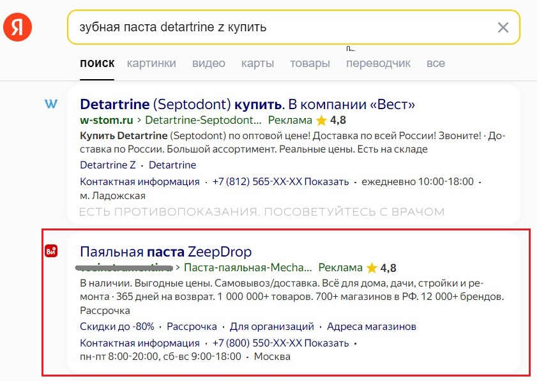This screenshot has height=381, width=539.
Task: Open the видео search tab
Action: click(x=209, y=63)
